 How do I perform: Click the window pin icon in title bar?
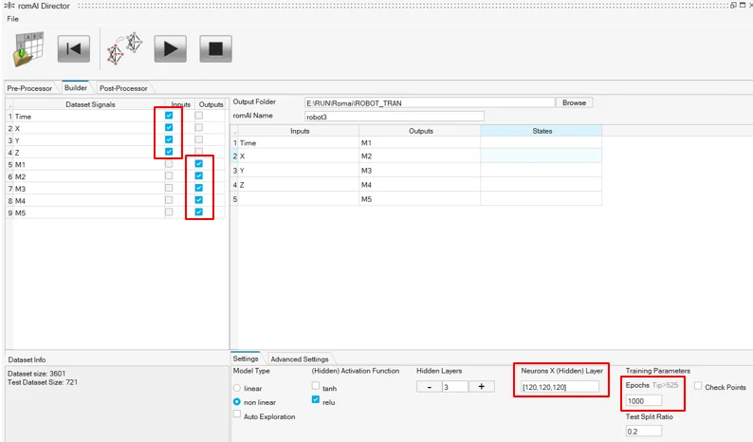point(733,6)
